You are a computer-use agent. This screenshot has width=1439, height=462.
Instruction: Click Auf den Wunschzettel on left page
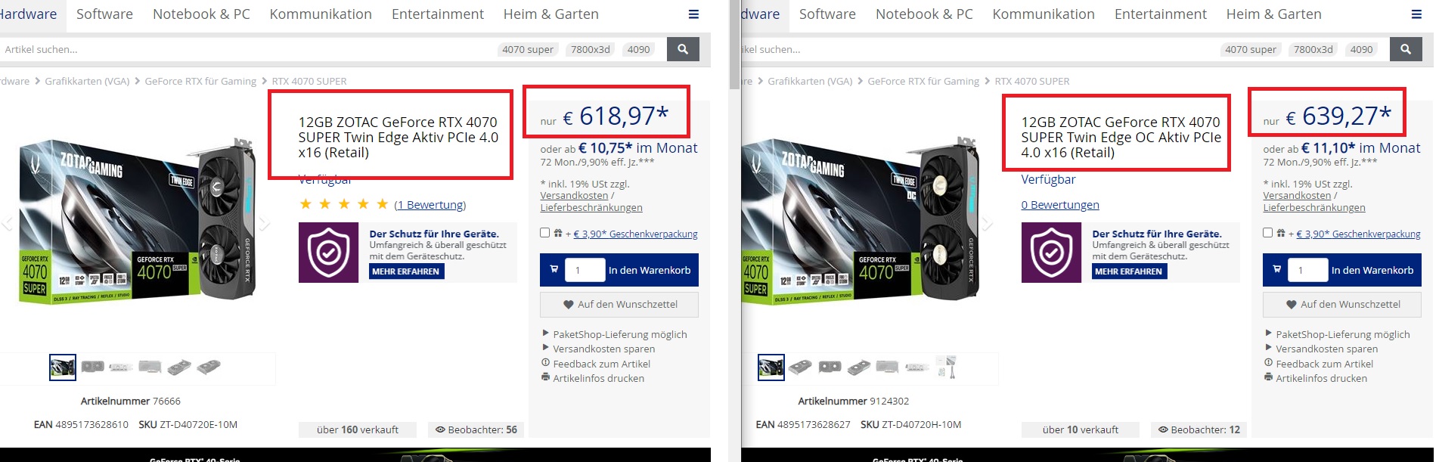pyautogui.click(x=619, y=305)
